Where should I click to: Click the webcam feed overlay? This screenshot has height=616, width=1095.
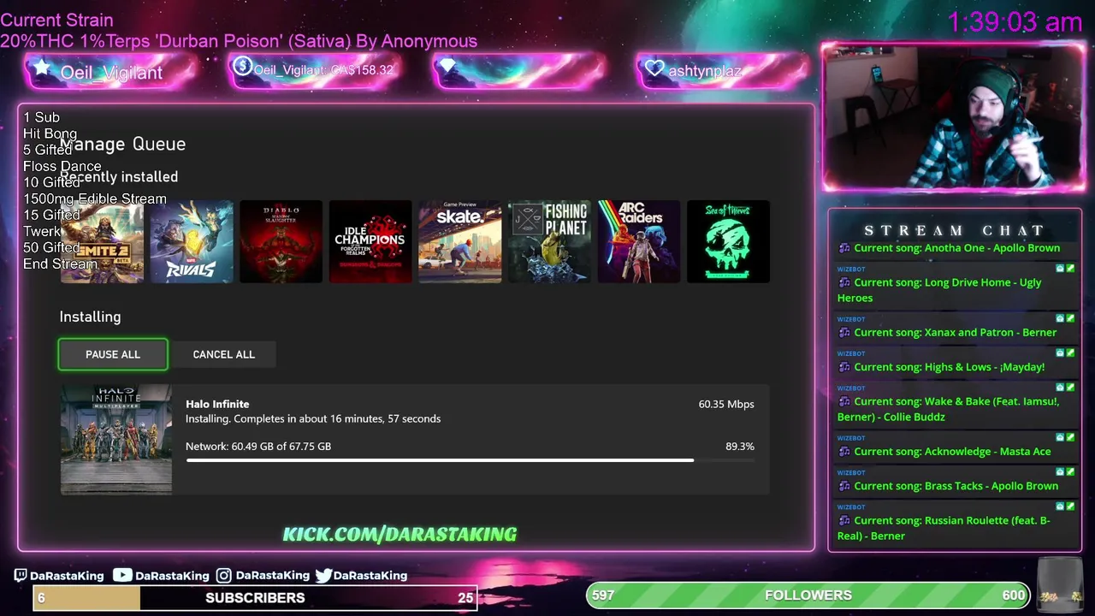pyautogui.click(x=953, y=117)
